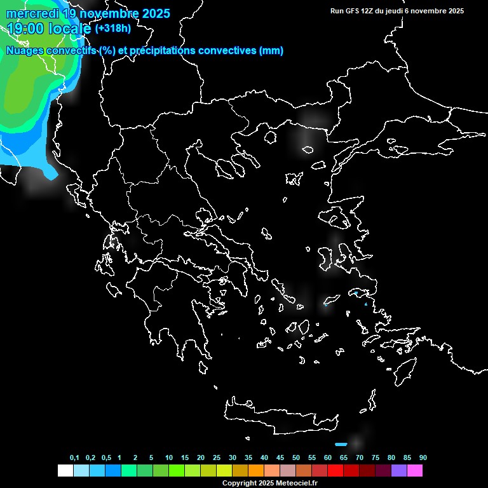
Task: Pick the blue swatch between 0,5 and 1
Action: click(113, 471)
